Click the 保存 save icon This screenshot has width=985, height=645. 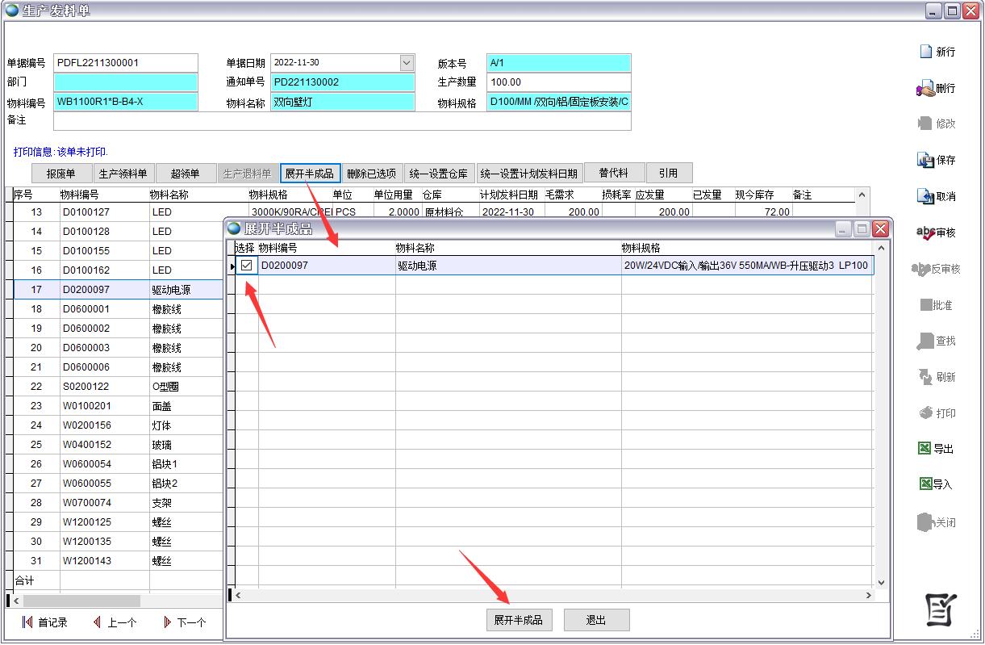point(925,160)
